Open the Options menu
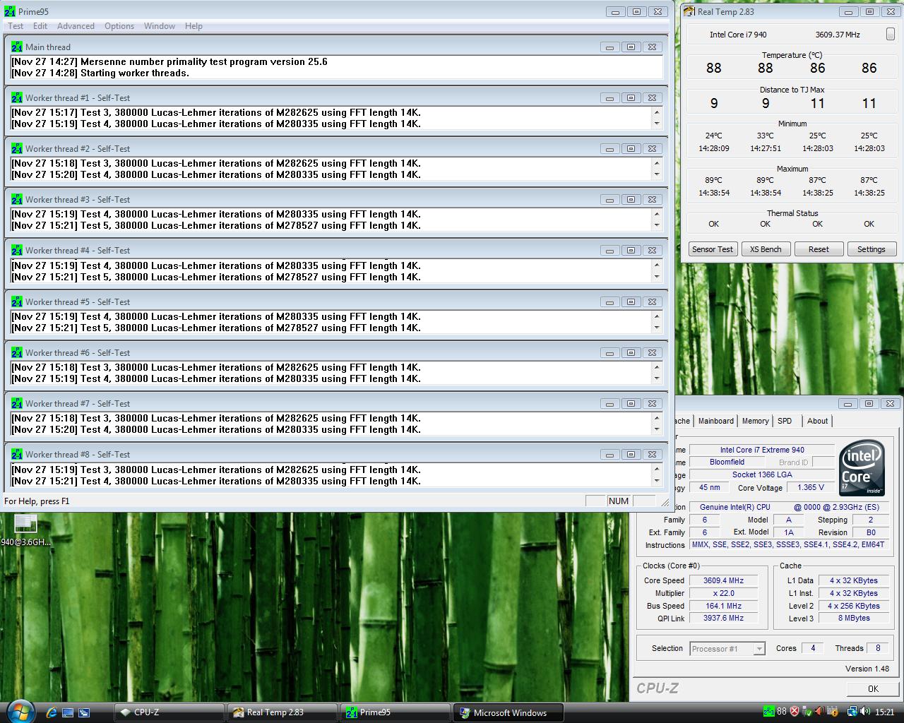 (119, 26)
